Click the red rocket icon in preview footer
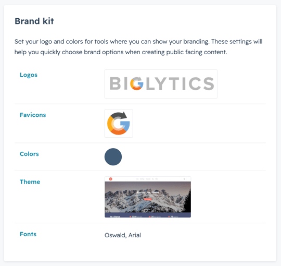 tap(131, 216)
